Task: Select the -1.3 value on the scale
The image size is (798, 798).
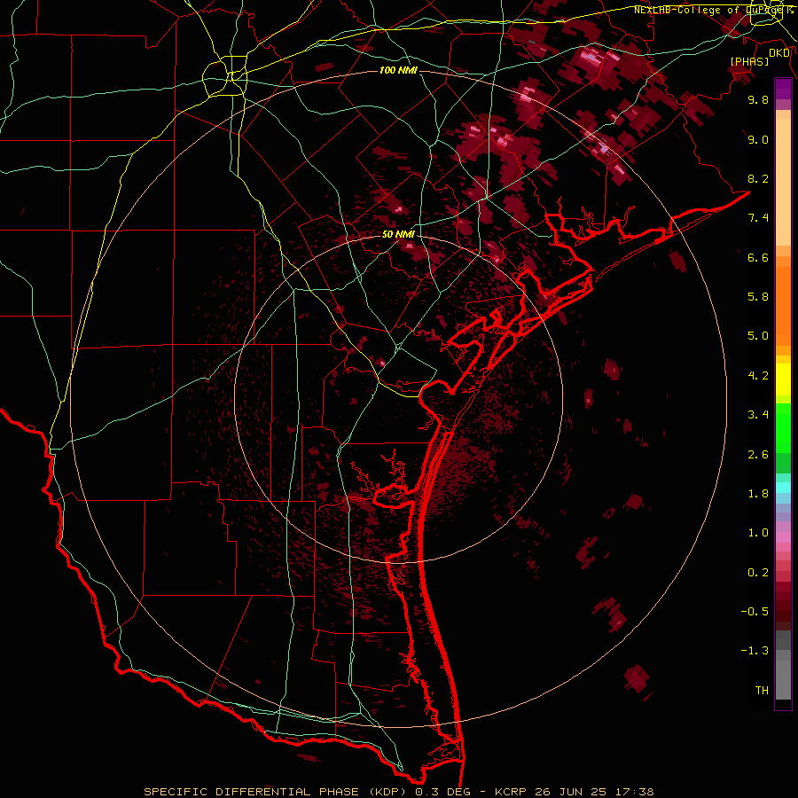Action: (755, 651)
